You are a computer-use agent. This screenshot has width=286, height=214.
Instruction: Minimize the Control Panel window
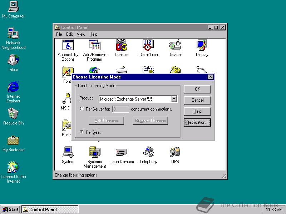(x=210, y=27)
